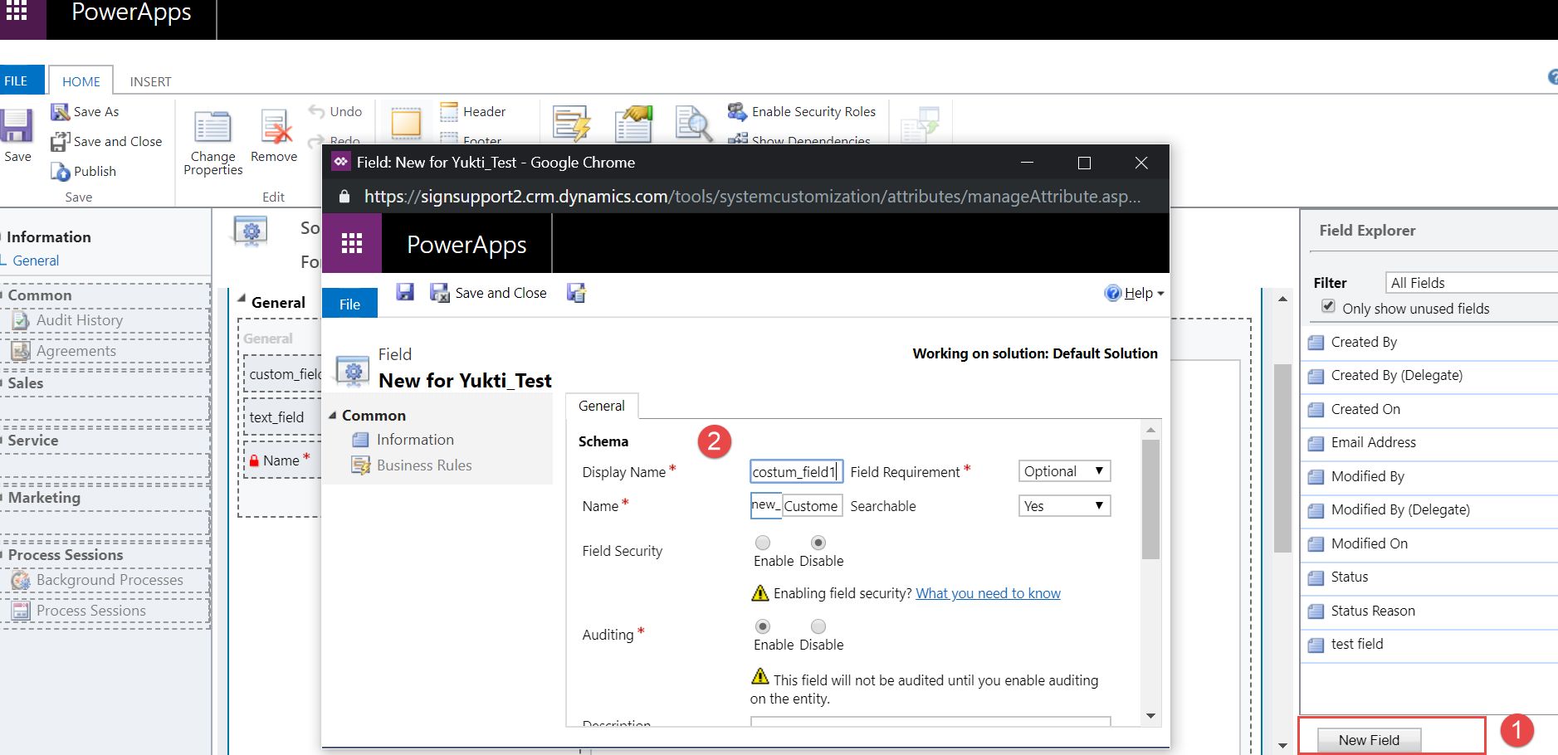Open the What you need to know link

pos(988,593)
